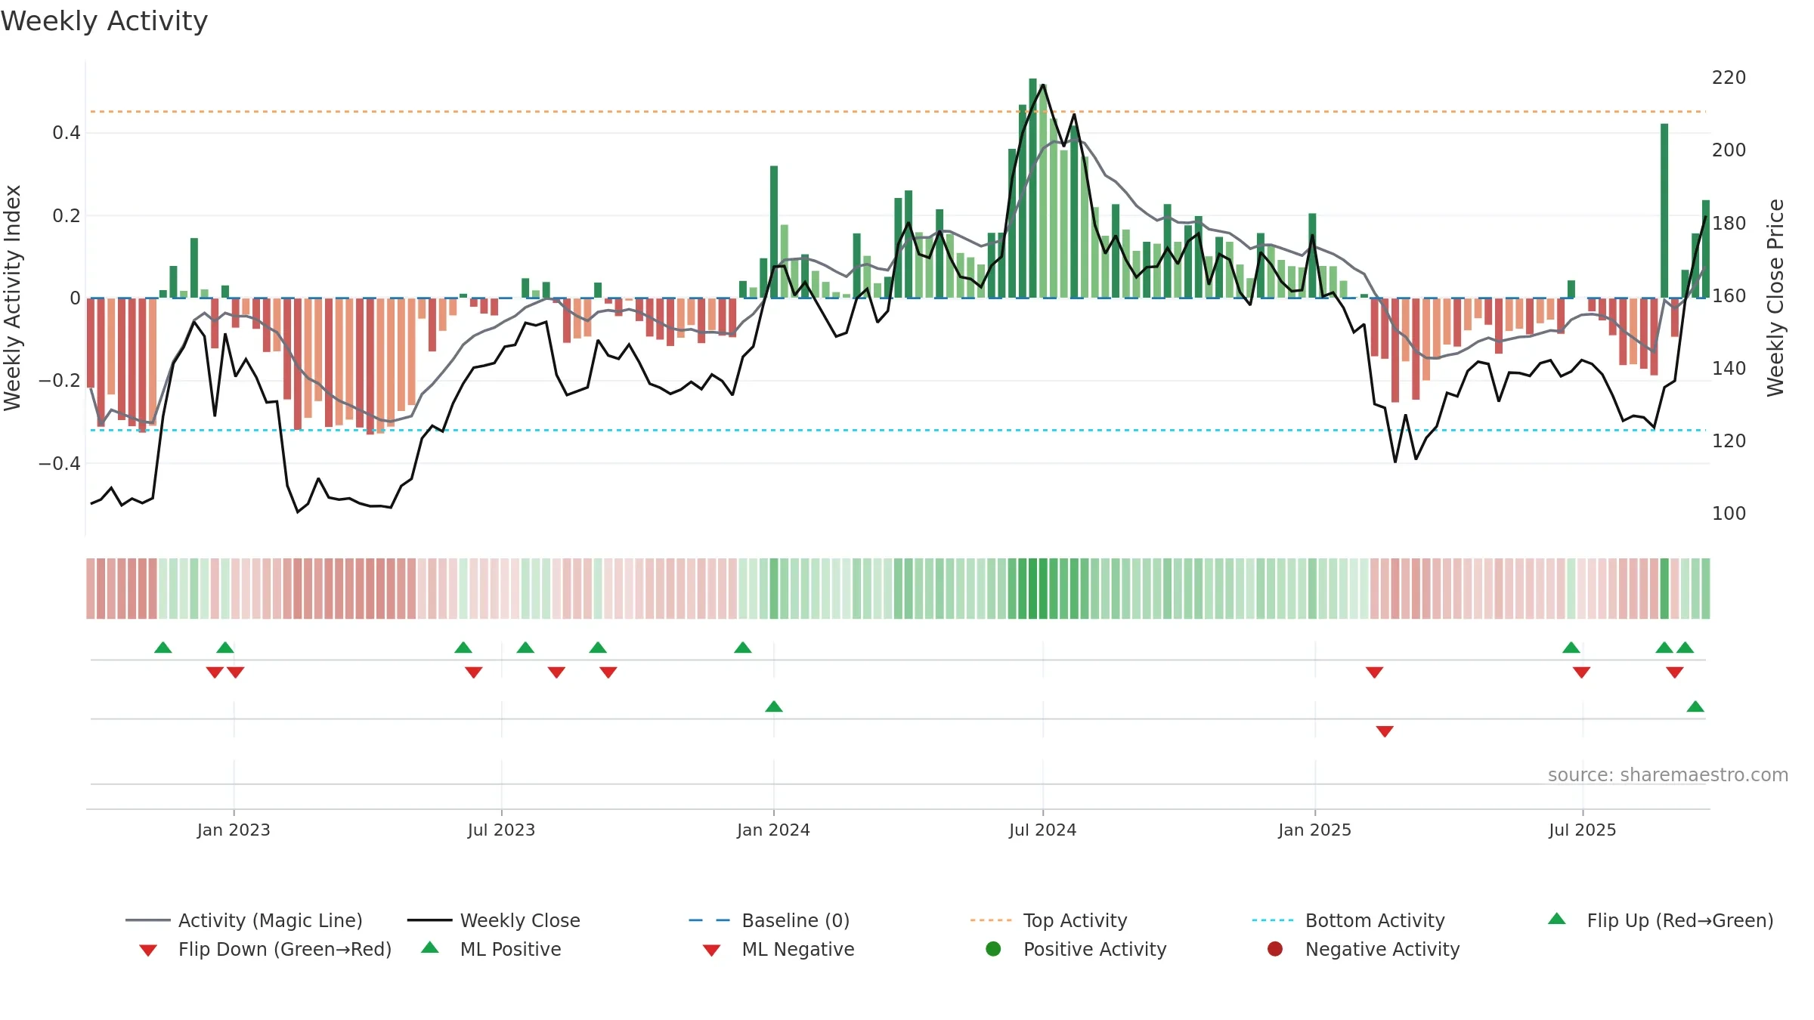Toggle the Baseline (0) legend entry
Viewport: 1814px width, 1020px height.
click(769, 920)
